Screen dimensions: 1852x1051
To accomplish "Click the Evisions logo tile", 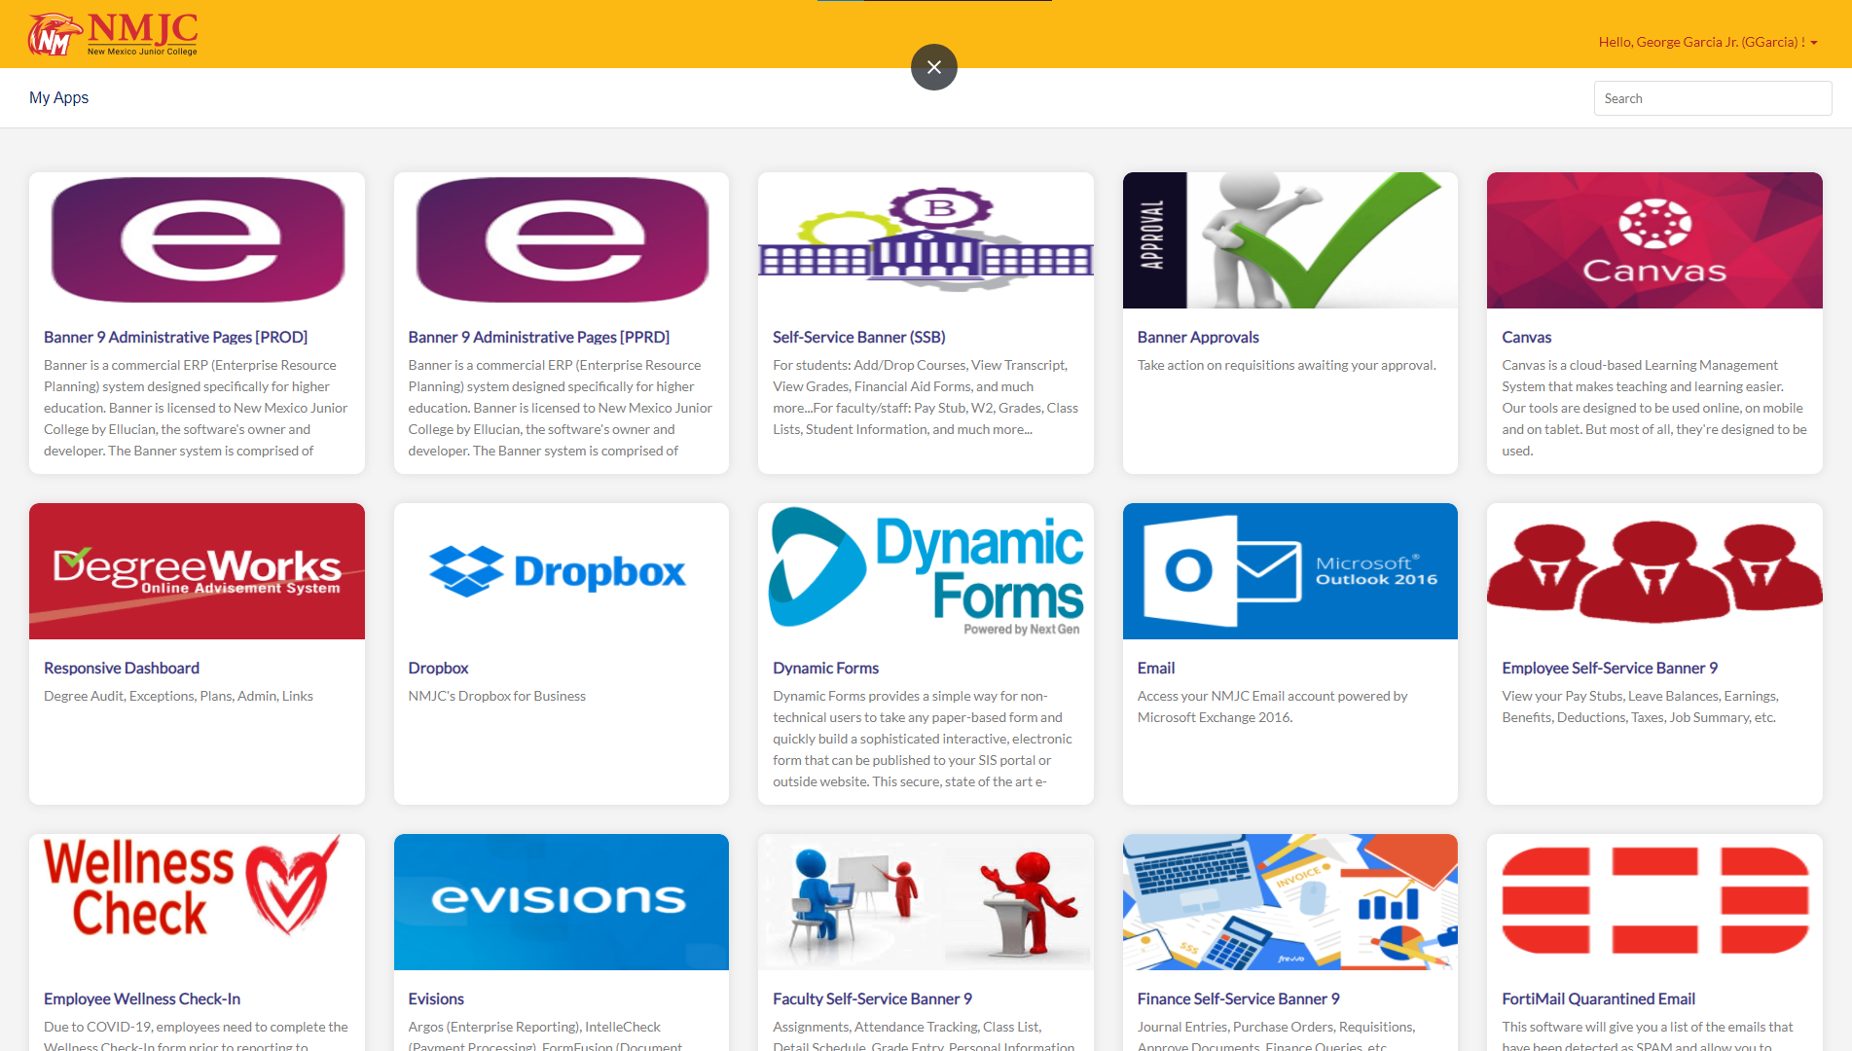I will point(562,902).
